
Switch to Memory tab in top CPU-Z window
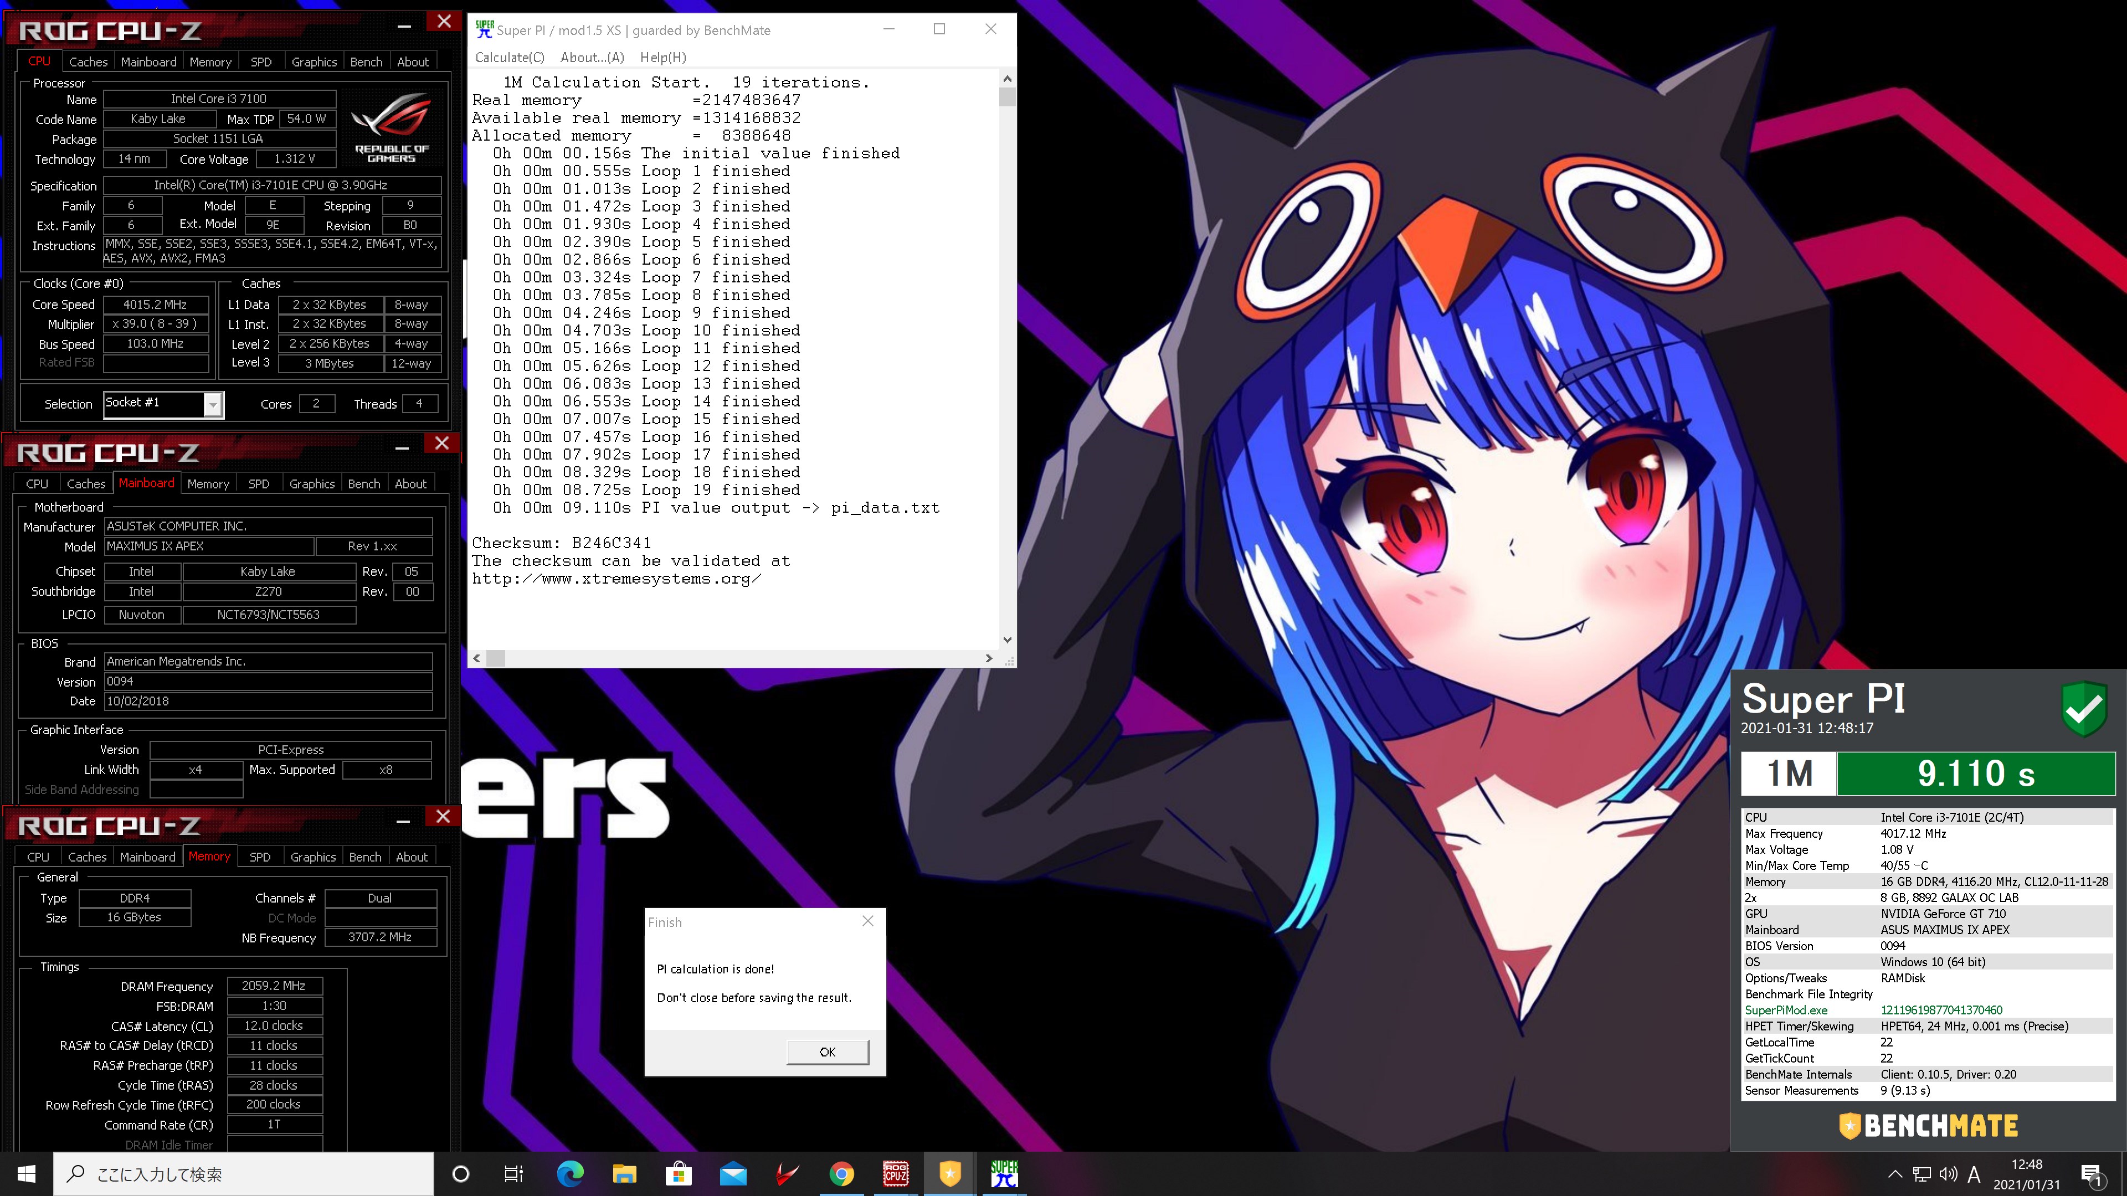coord(210,62)
